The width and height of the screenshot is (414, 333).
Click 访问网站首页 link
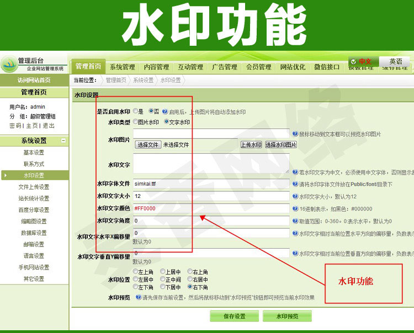(34, 80)
